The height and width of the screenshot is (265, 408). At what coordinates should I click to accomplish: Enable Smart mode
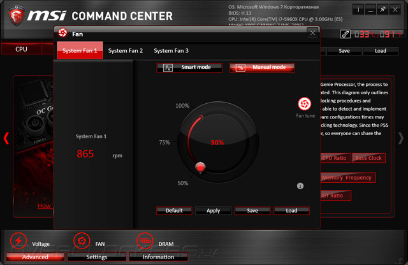click(x=189, y=68)
